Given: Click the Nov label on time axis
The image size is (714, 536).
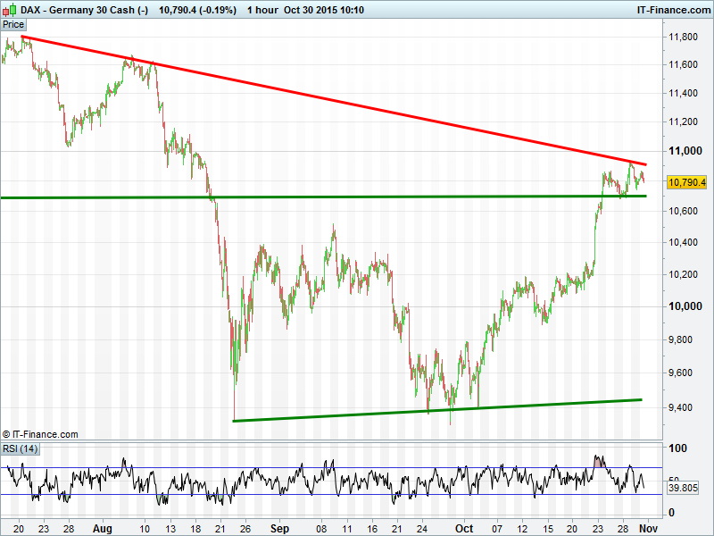Looking at the screenshot, I should coord(648,529).
